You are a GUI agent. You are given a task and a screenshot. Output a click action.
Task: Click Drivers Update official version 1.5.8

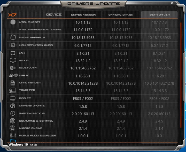click(x=121, y=107)
